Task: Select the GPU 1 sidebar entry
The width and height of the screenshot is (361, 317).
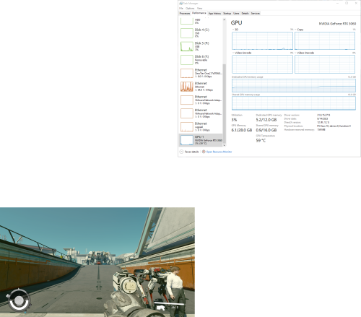Action: pos(201,140)
